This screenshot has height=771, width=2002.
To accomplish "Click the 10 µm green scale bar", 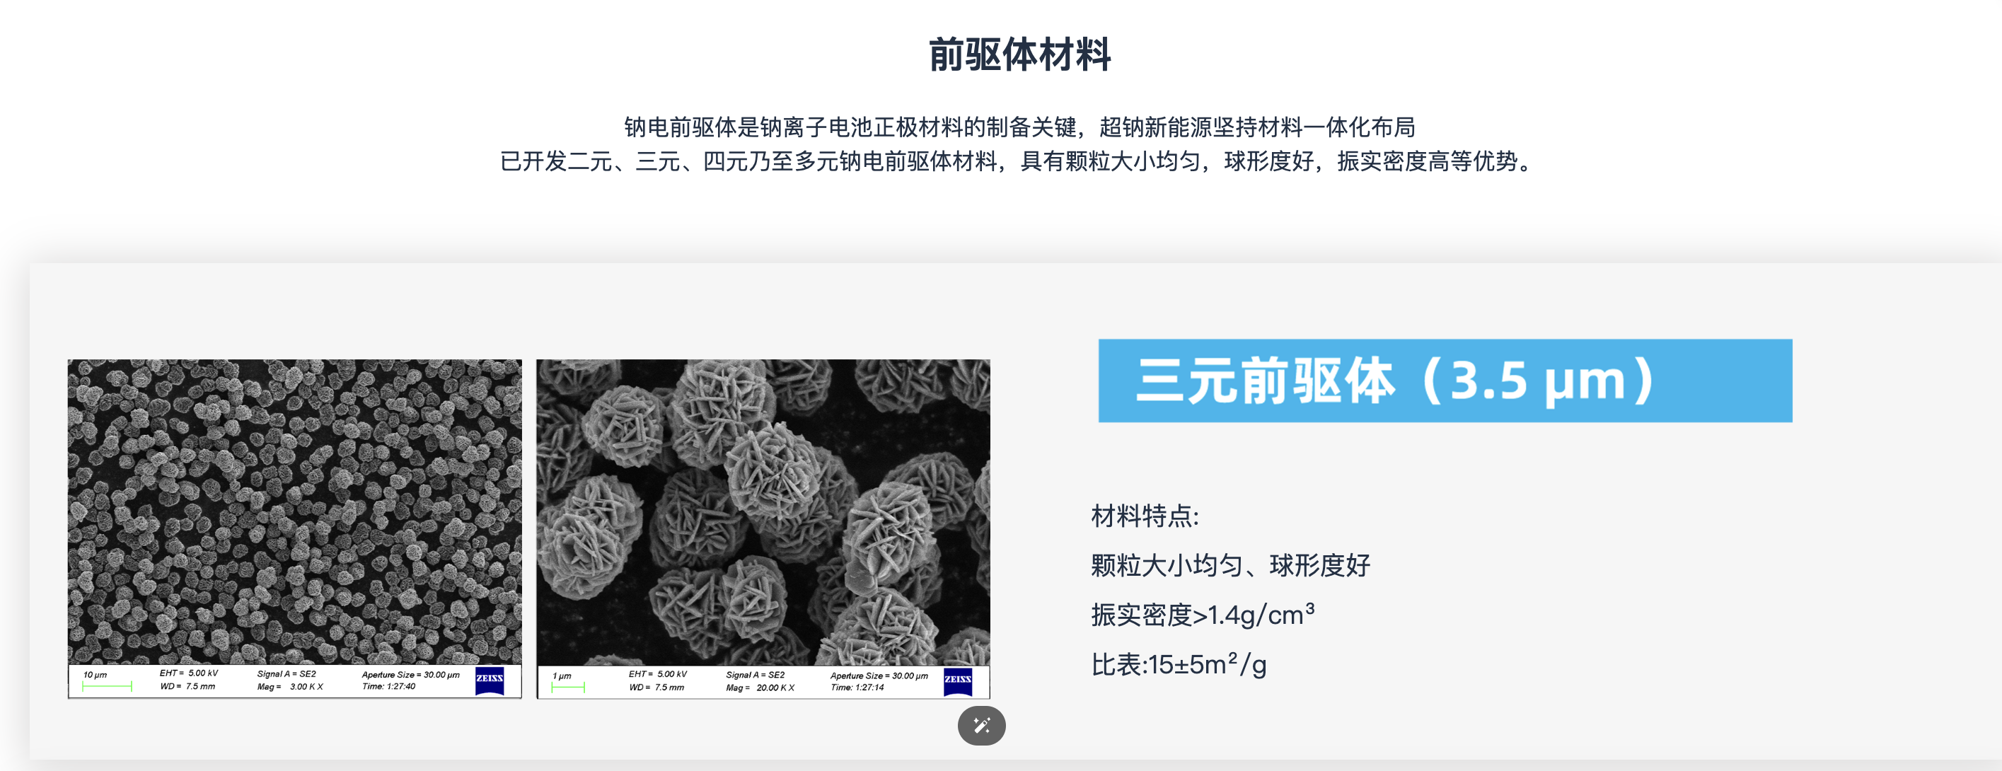I will click(x=107, y=686).
